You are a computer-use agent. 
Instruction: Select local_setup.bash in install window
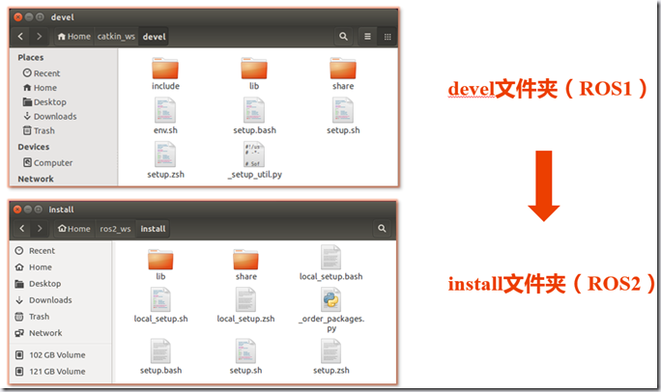pyautogui.click(x=330, y=263)
